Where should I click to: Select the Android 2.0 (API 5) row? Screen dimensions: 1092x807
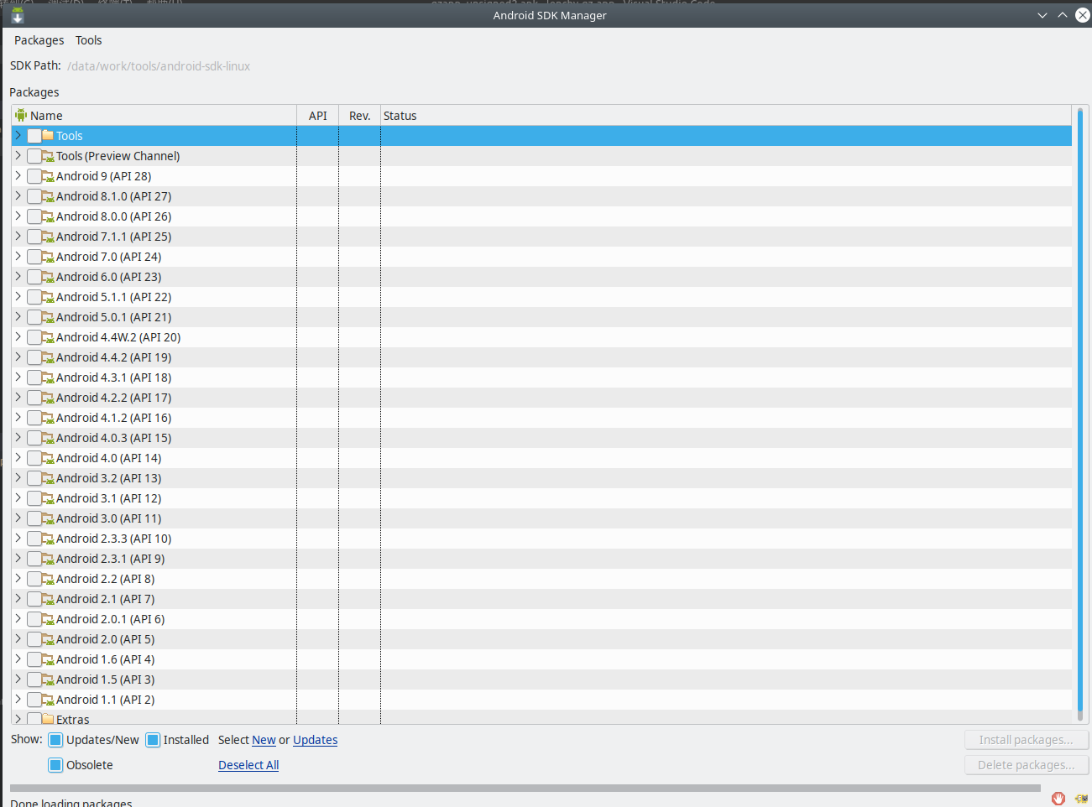(541, 639)
